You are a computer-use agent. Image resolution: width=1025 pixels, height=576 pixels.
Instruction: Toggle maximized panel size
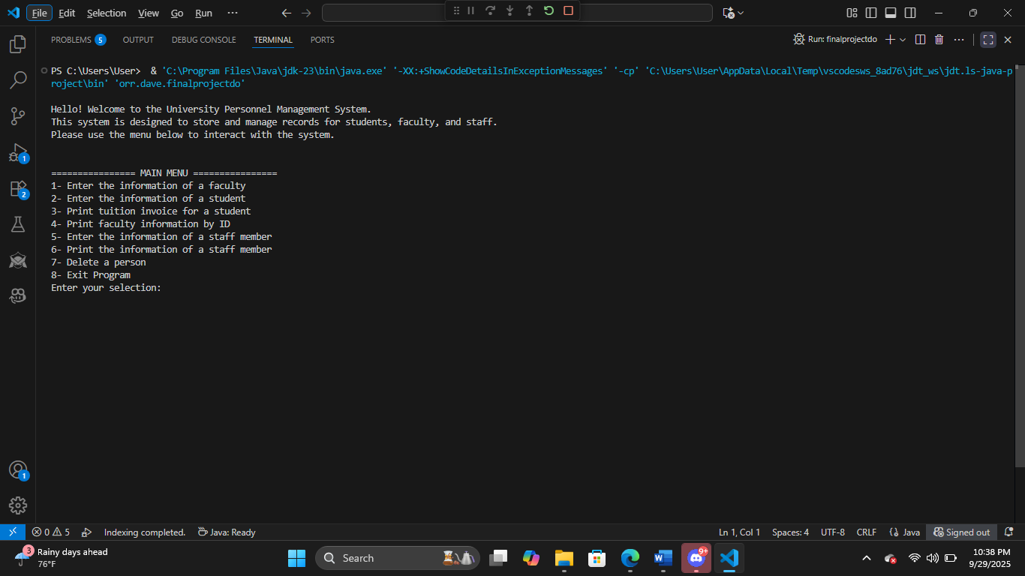point(988,40)
